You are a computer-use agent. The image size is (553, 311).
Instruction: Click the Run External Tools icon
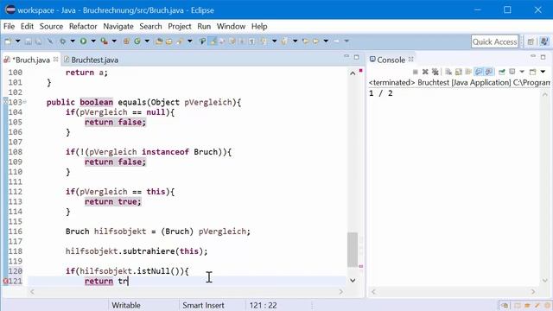(x=104, y=41)
